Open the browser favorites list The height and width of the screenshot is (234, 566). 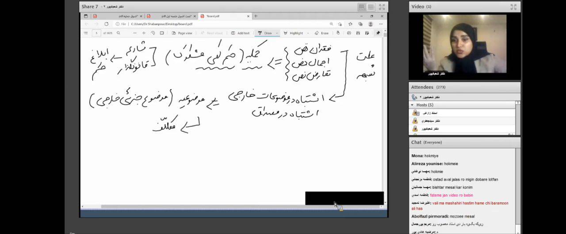point(350,24)
